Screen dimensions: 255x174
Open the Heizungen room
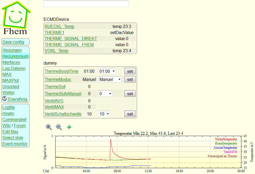coord(12,50)
